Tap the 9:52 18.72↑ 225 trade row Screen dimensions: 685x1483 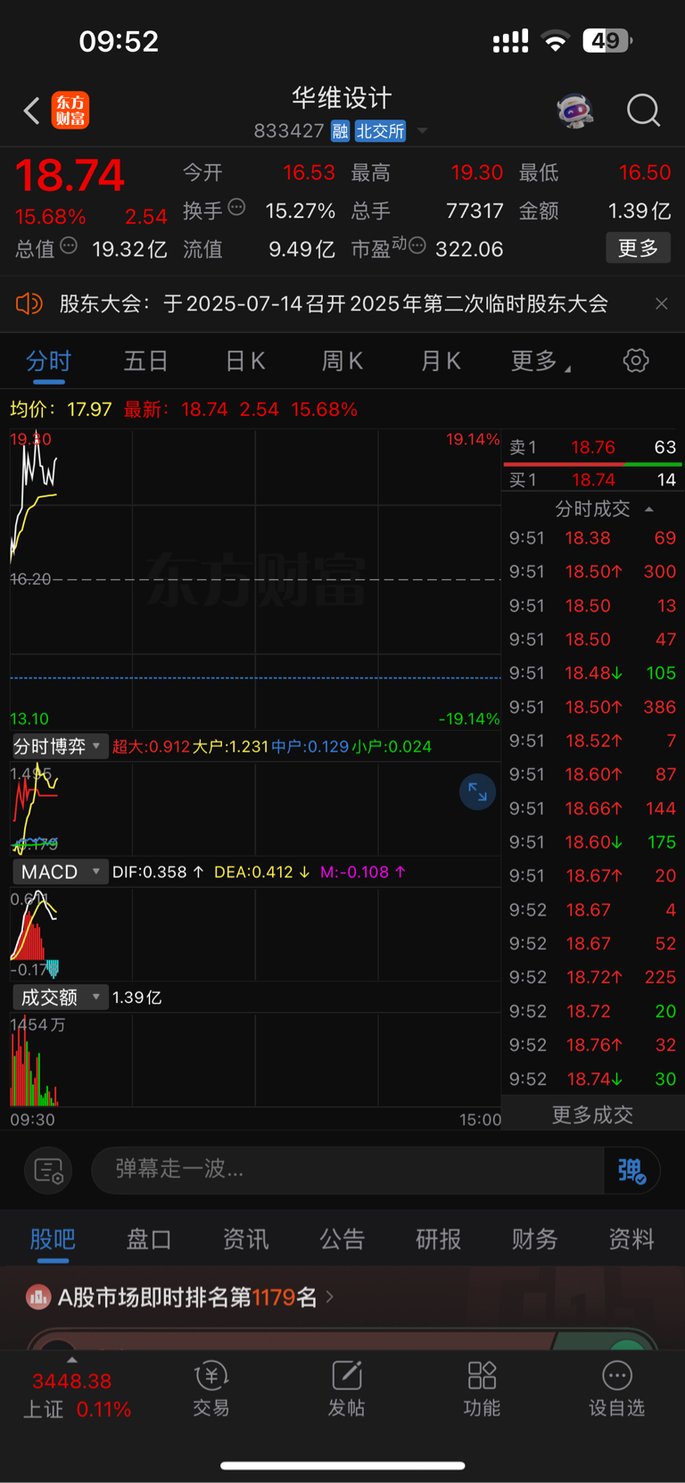point(592,977)
